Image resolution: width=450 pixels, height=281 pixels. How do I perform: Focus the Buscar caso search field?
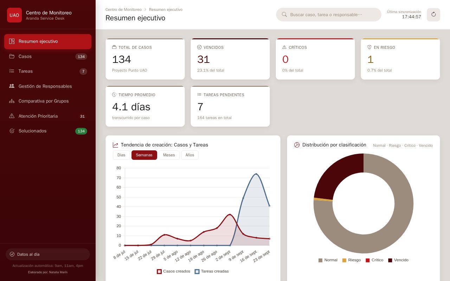tap(329, 15)
